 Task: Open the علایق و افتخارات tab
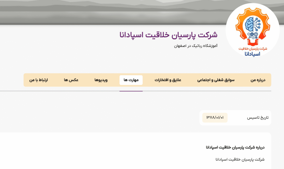pyautogui.click(x=168, y=80)
